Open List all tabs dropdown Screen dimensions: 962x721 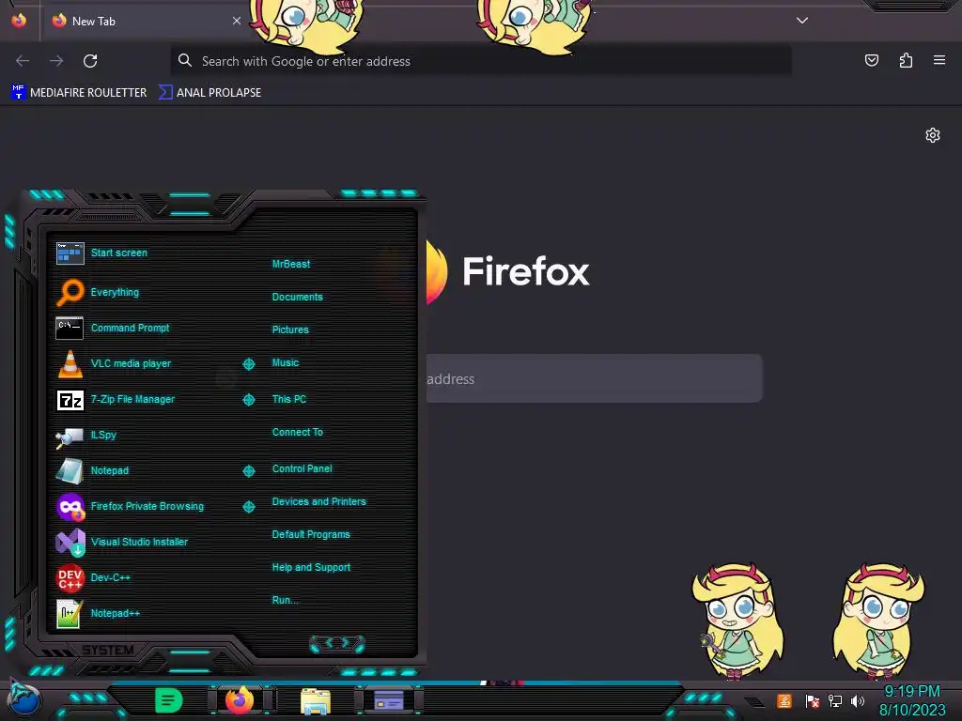point(802,21)
